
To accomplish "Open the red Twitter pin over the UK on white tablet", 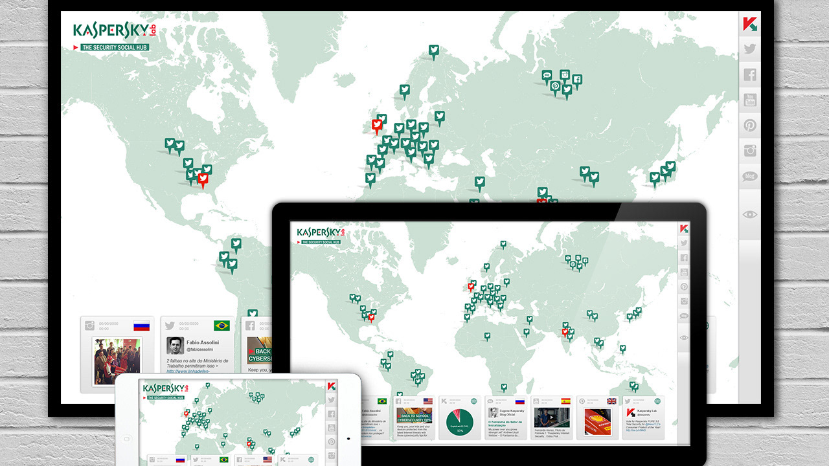I will tap(186, 413).
